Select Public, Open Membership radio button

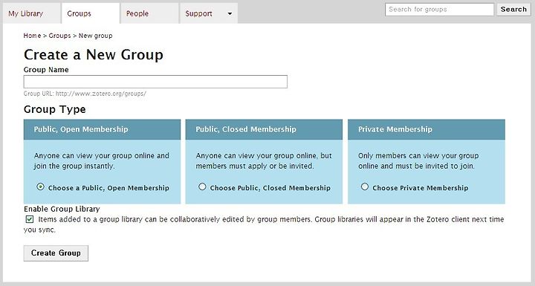41,186
